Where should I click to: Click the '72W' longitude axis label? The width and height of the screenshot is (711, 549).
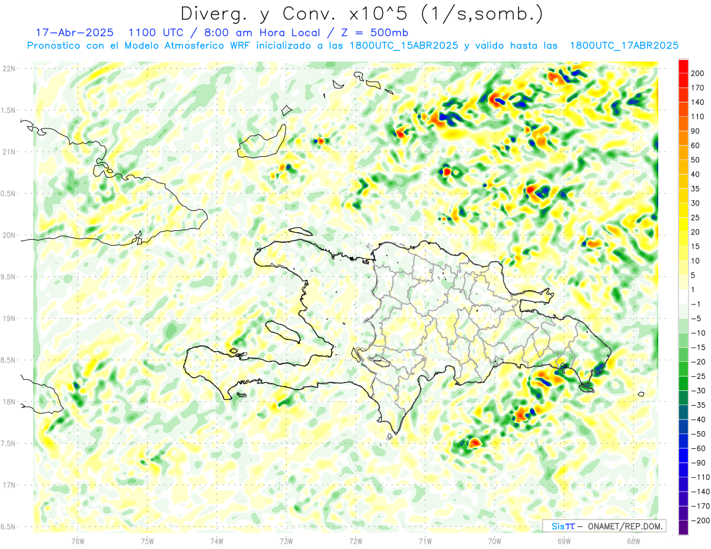click(x=355, y=541)
